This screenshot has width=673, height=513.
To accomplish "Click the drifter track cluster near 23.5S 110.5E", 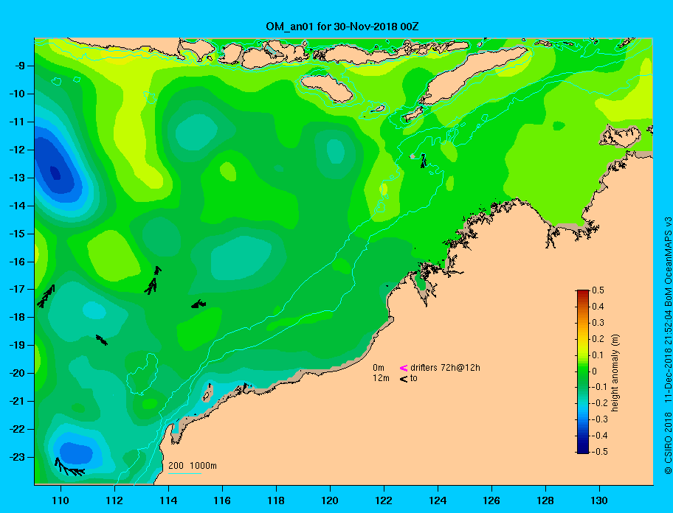I will point(69,467).
